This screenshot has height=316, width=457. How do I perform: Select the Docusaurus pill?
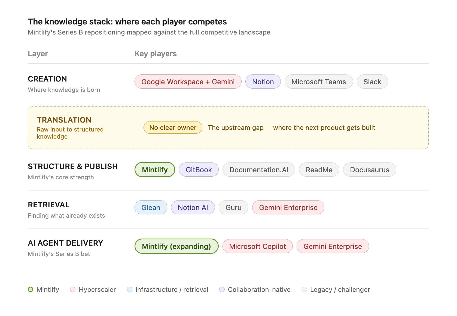click(x=370, y=170)
